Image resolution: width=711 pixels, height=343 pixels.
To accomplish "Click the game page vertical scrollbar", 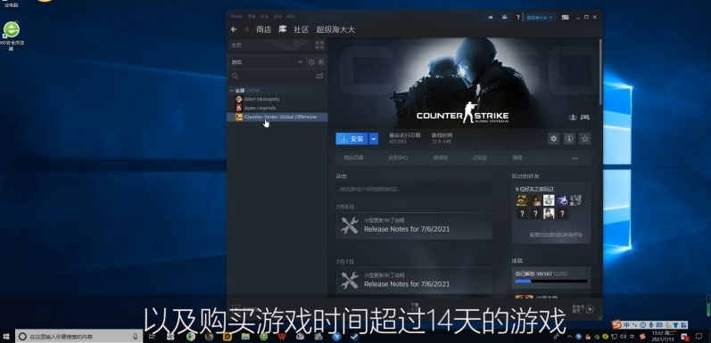I will tap(600, 72).
